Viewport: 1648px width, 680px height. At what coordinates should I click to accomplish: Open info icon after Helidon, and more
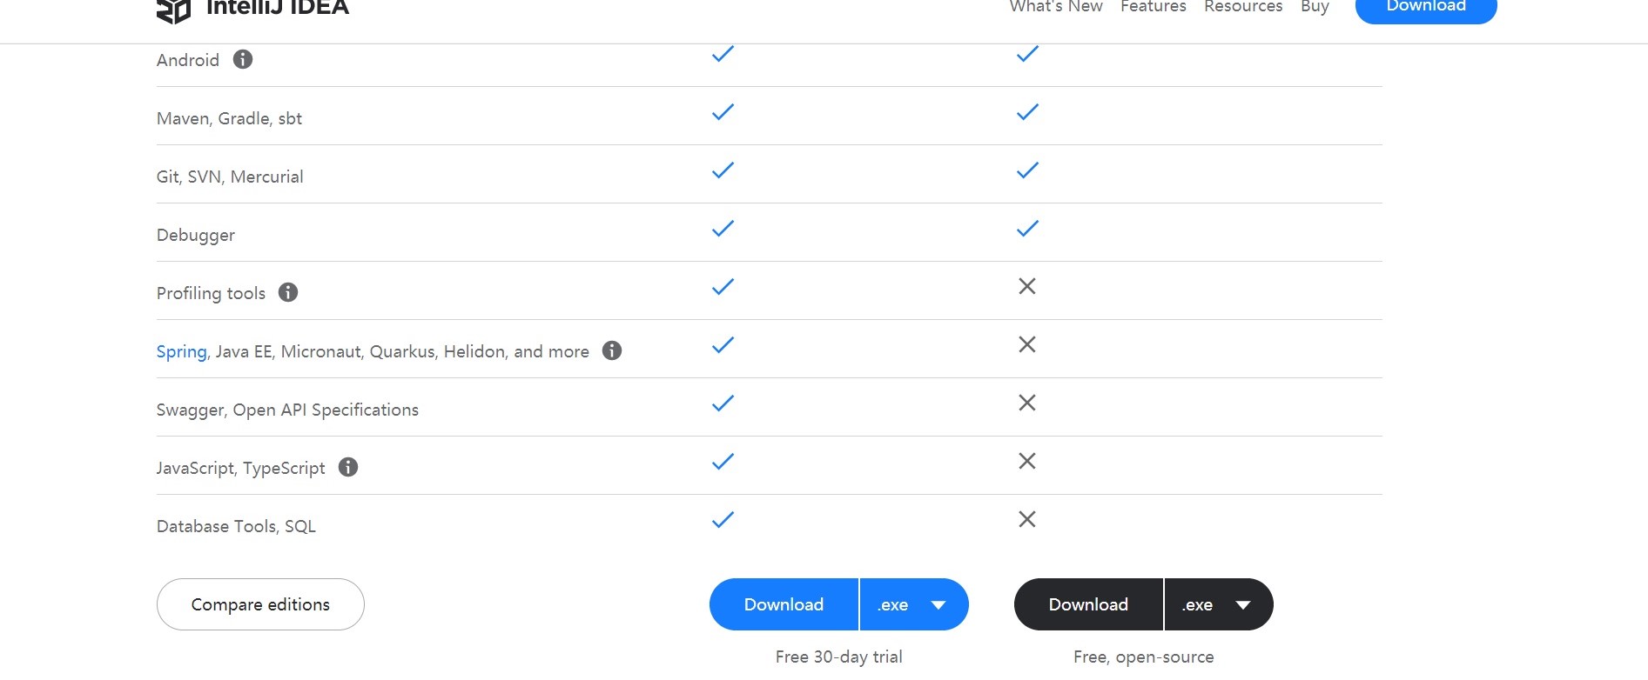click(x=612, y=350)
